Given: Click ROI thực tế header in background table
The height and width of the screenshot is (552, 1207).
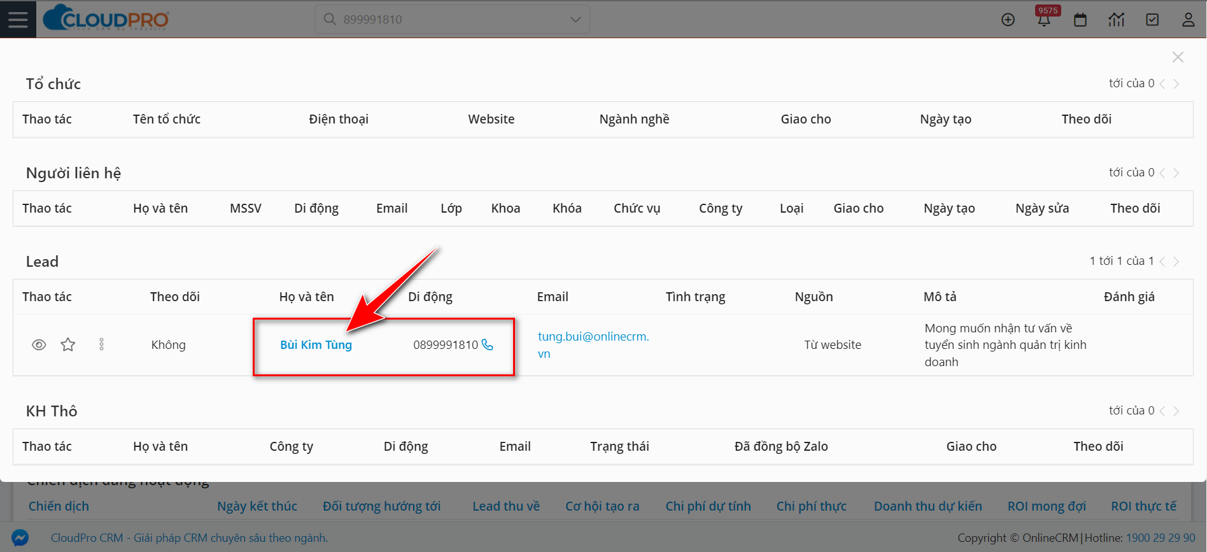Looking at the screenshot, I should click(x=1143, y=506).
